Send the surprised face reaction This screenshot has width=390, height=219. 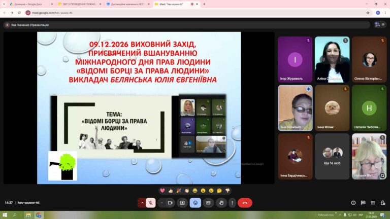pos(203,191)
